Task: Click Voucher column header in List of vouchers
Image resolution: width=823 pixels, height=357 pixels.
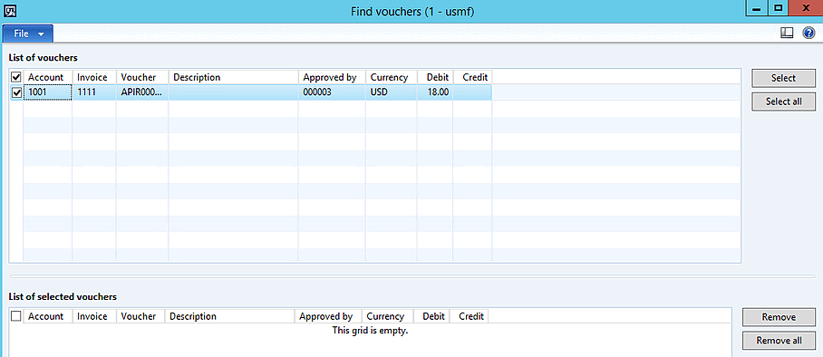Action: [142, 77]
